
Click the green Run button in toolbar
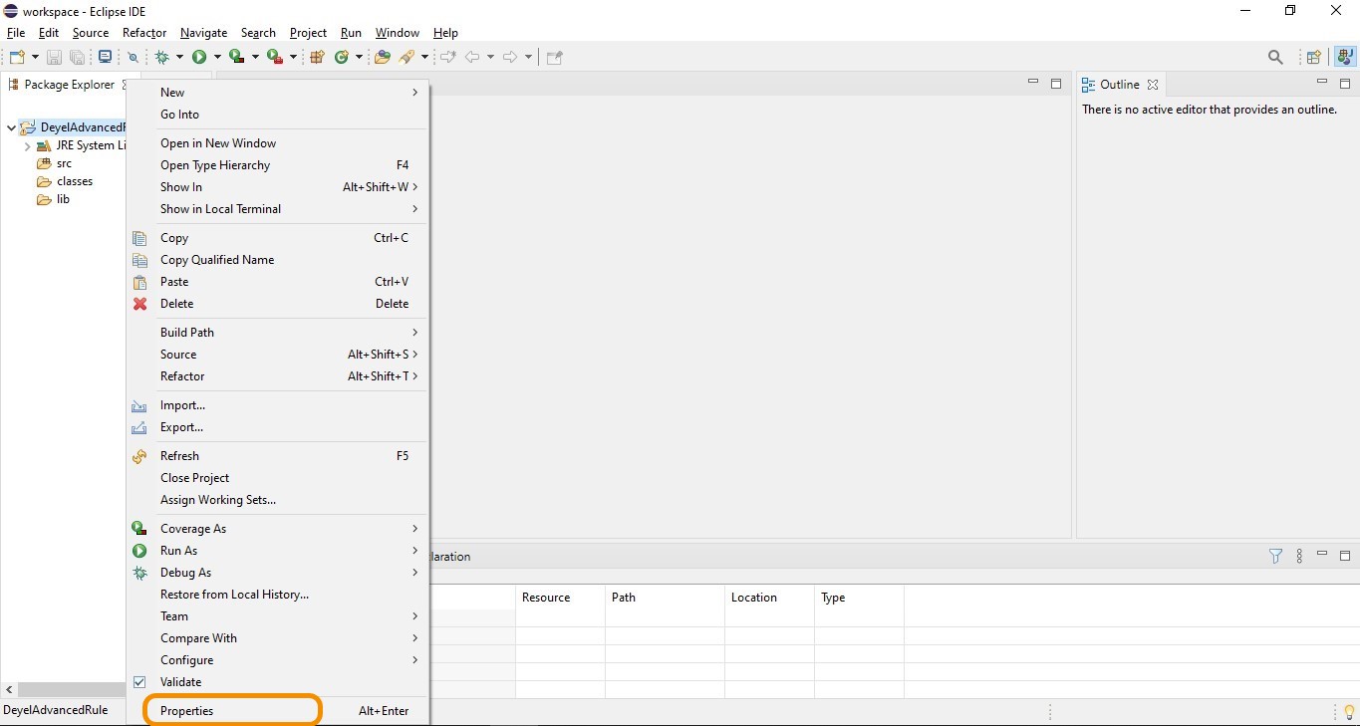199,57
